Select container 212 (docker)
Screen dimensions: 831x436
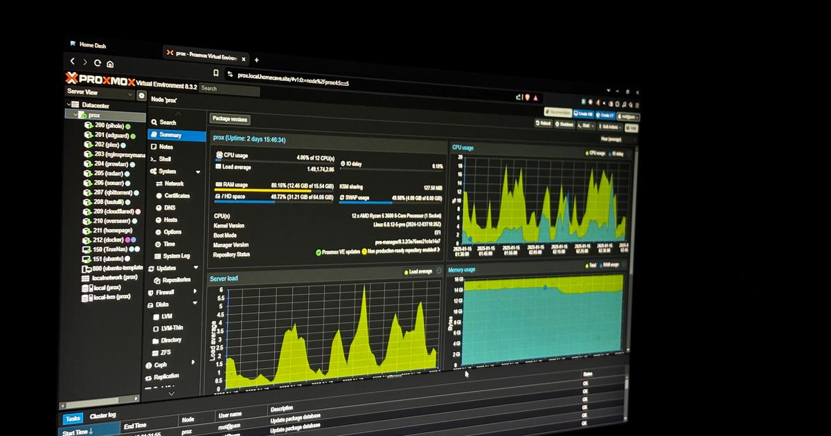tap(110, 239)
